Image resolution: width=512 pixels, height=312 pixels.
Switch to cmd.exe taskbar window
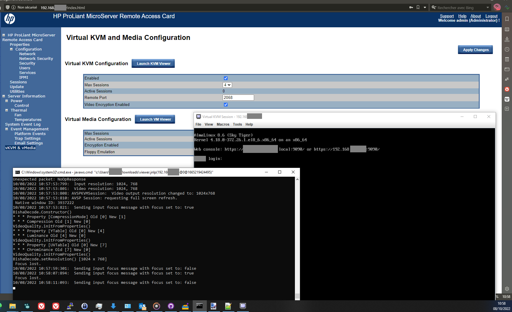pyautogui.click(x=199, y=306)
